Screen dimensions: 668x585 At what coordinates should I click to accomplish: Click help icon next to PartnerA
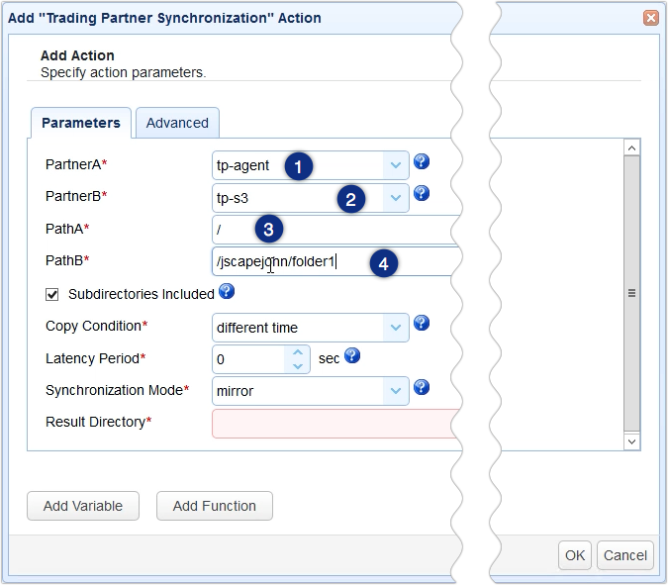421,161
